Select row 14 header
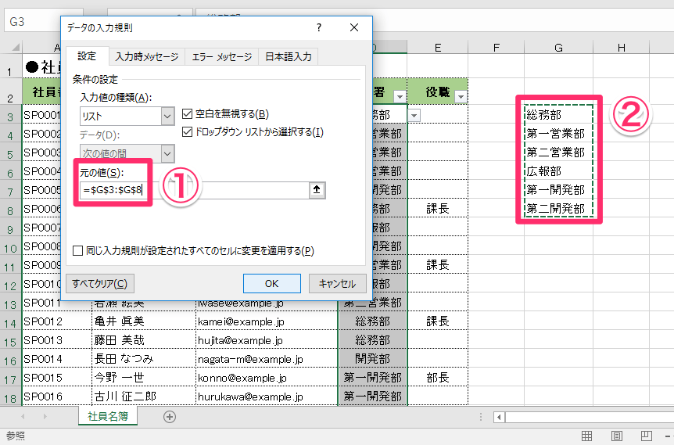The height and width of the screenshot is (445, 674). (x=10, y=322)
